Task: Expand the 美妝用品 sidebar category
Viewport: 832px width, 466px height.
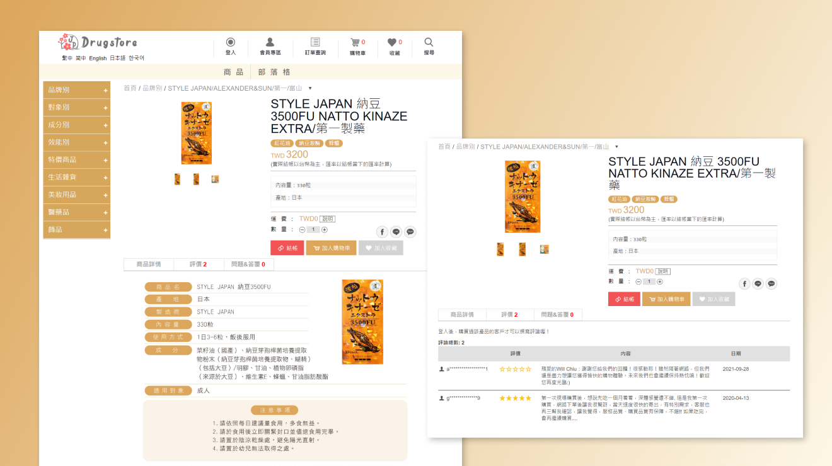Action: (x=77, y=195)
